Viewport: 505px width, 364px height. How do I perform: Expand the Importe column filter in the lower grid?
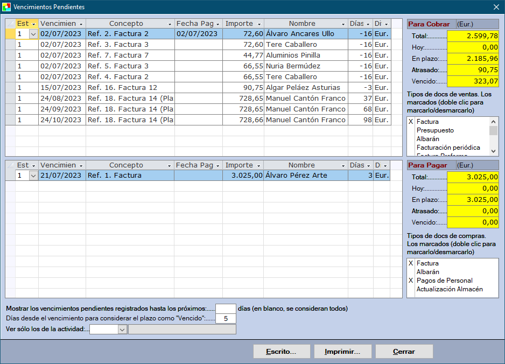tap(259, 166)
